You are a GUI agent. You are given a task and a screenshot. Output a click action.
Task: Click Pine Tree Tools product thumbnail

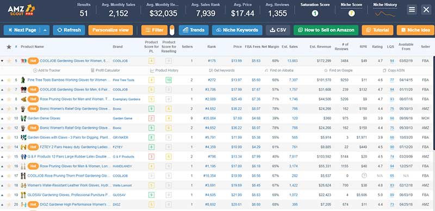point(23,80)
